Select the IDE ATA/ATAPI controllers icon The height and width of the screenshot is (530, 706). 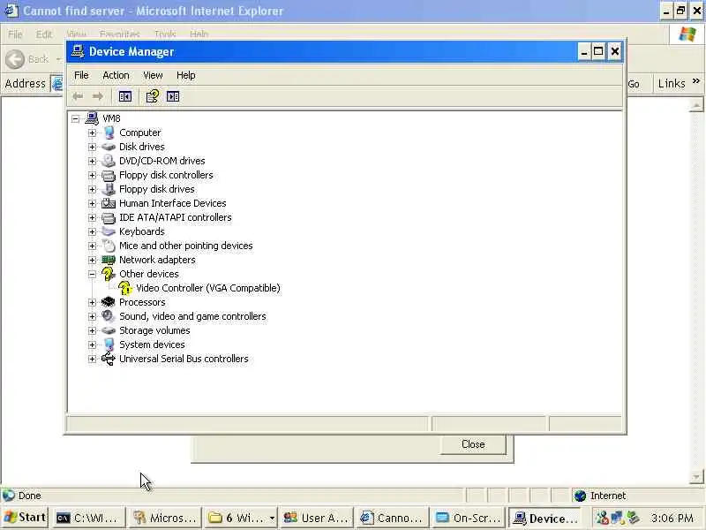pos(109,217)
